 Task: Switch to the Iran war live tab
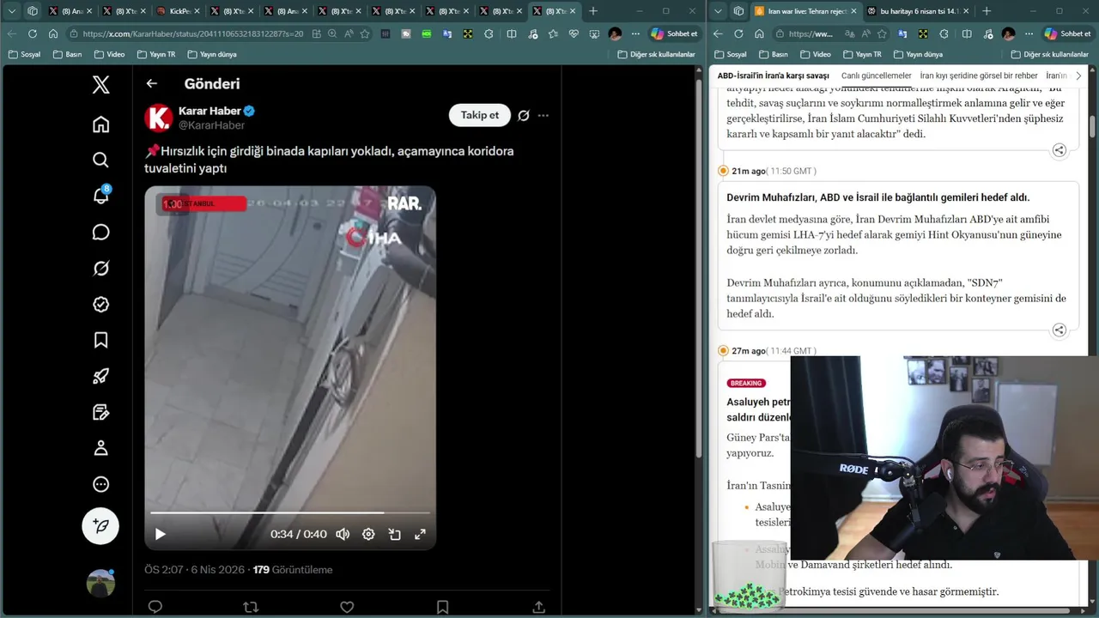point(805,11)
